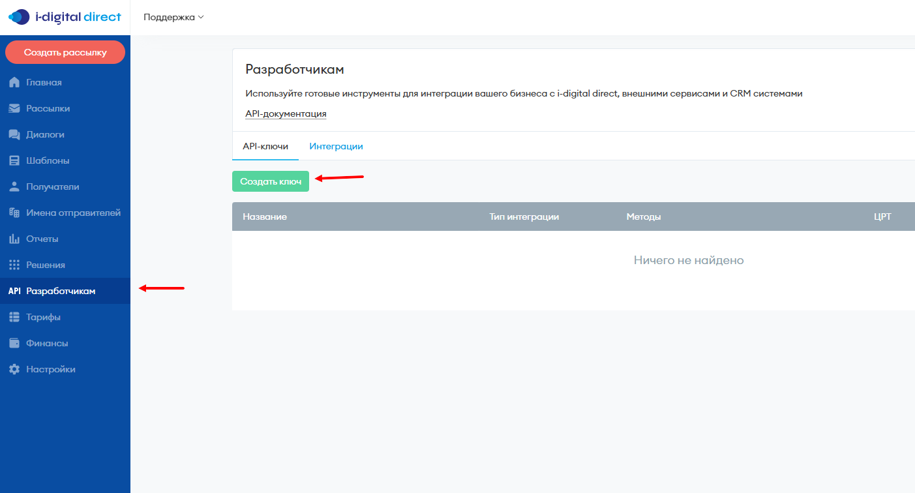Click the Отчеты bar chart icon
This screenshot has height=493, width=915.
[x=14, y=239]
